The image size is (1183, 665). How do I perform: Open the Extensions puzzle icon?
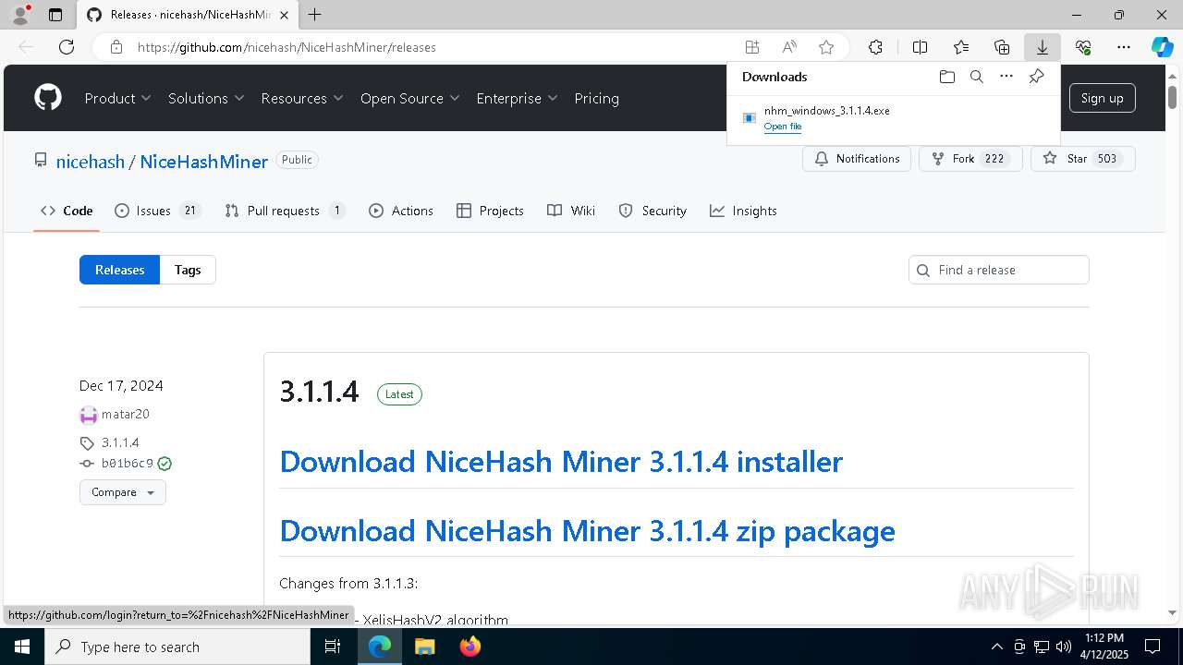pos(875,47)
